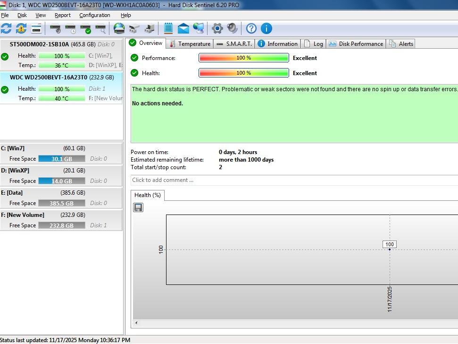458x344 pixels.
Task: Click the blue info about icon
Action: 266,28
